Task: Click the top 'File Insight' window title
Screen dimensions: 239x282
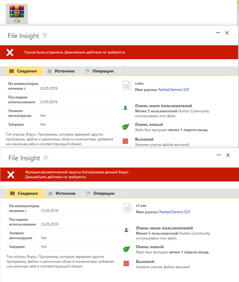Action: pyautogui.click(x=23, y=36)
